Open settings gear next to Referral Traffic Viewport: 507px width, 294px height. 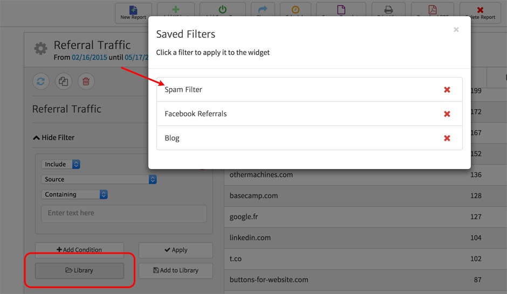(40, 49)
